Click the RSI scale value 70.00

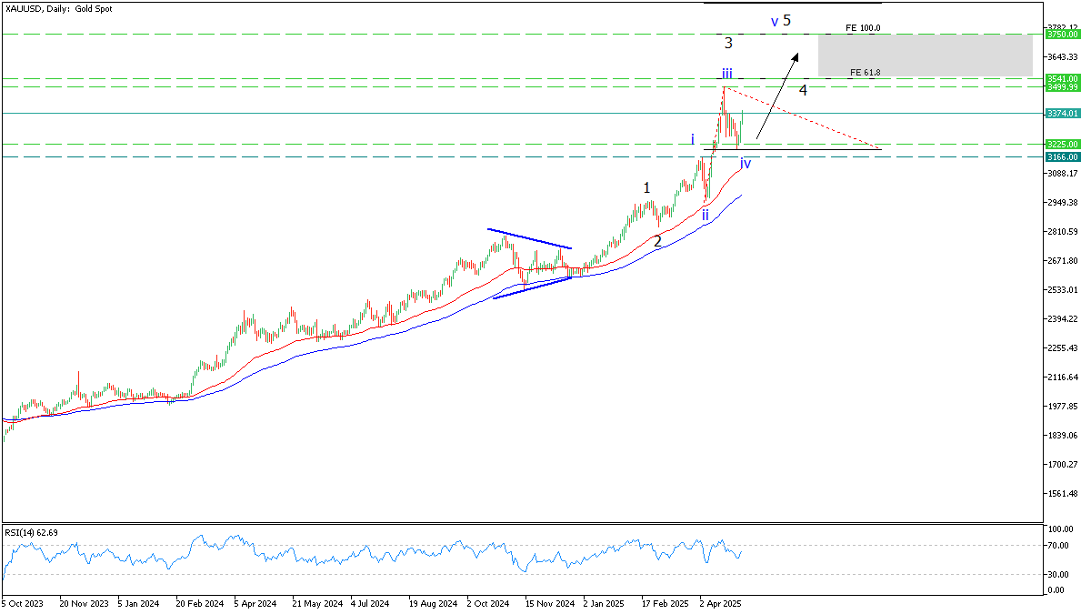[x=1056, y=544]
